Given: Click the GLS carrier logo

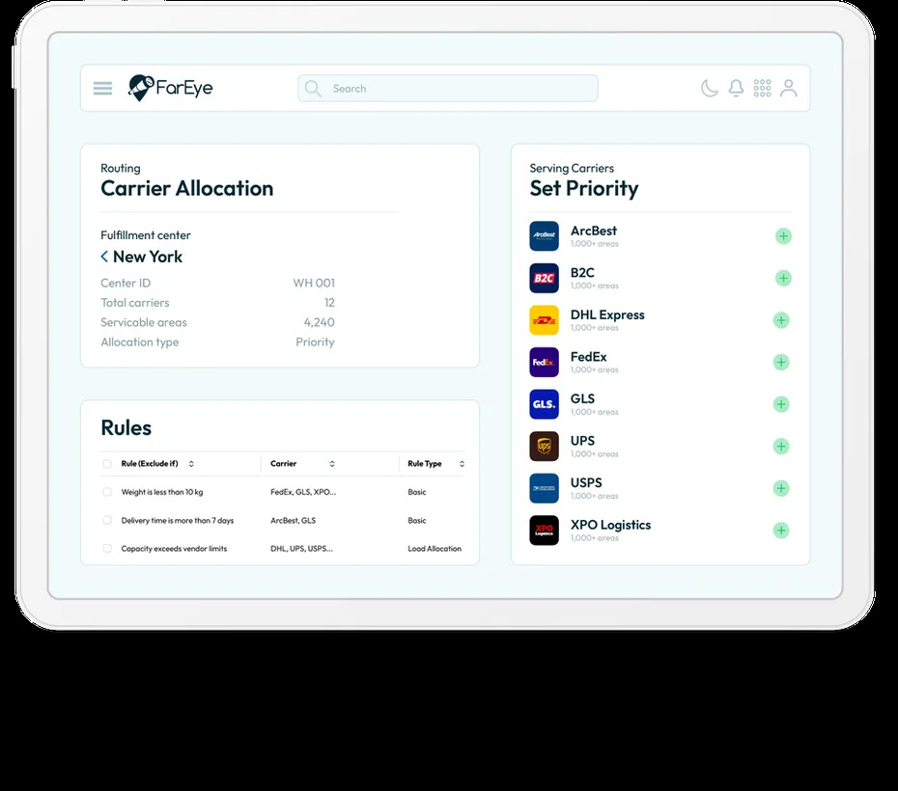Looking at the screenshot, I should click(x=544, y=404).
